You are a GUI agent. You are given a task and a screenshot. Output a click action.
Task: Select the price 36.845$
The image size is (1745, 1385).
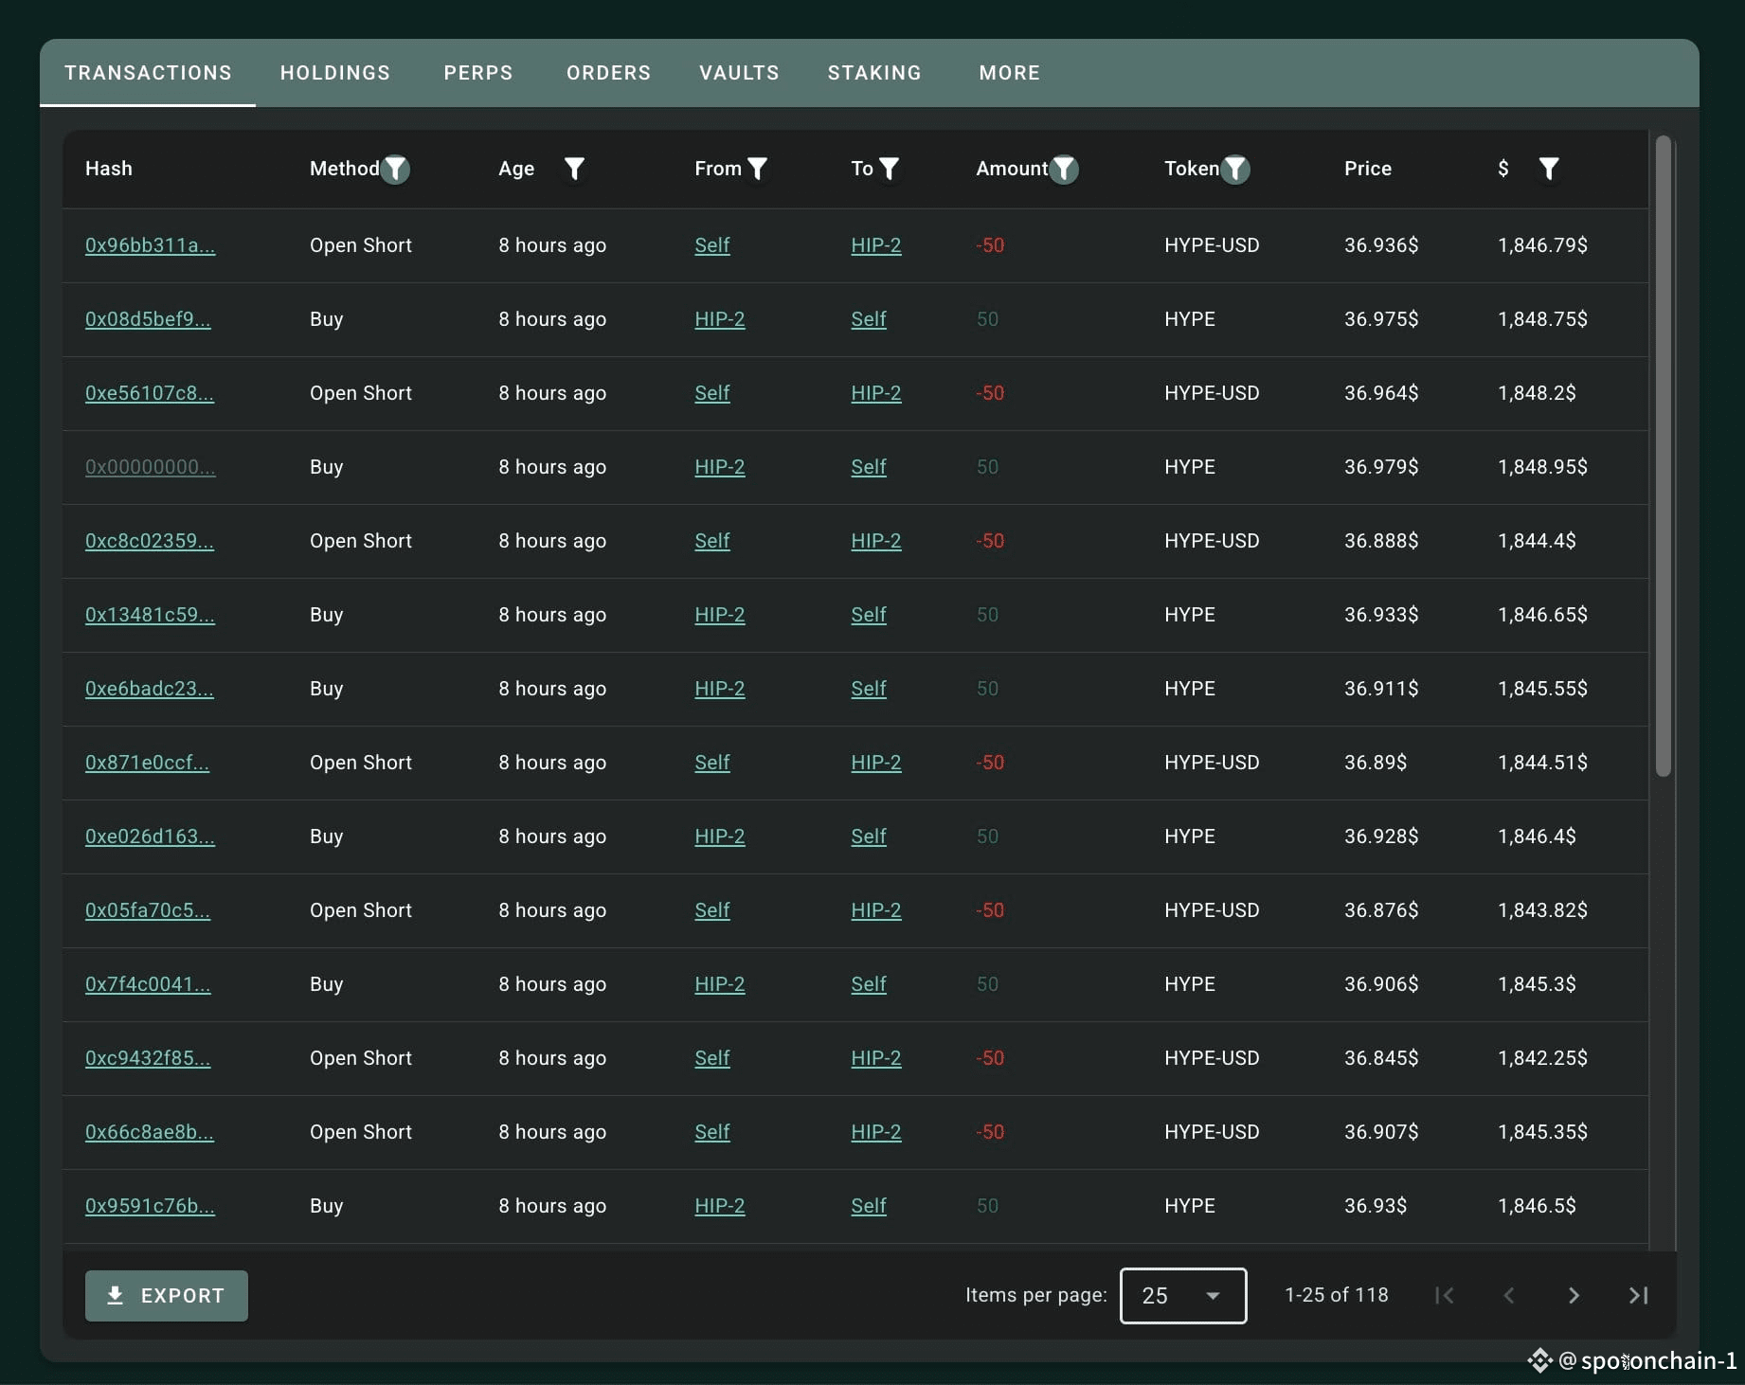[1381, 1058]
